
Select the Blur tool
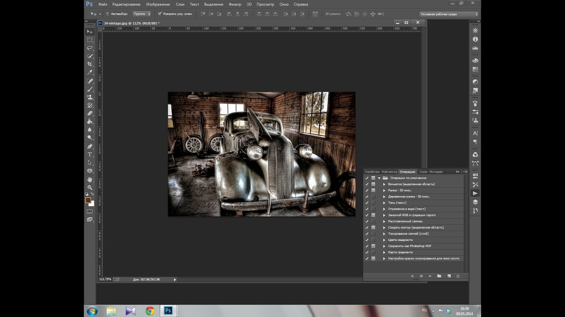coord(90,130)
